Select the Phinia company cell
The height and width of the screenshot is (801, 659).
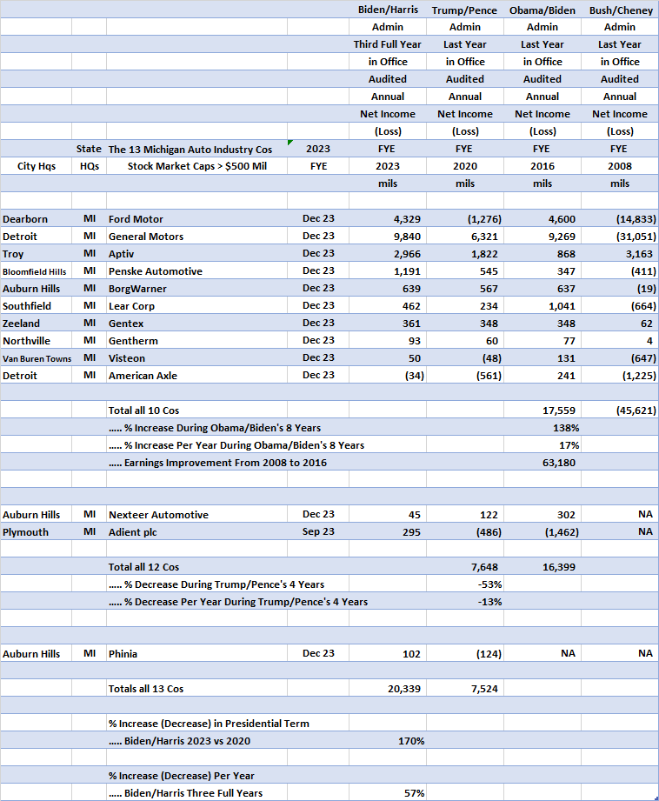196,653
